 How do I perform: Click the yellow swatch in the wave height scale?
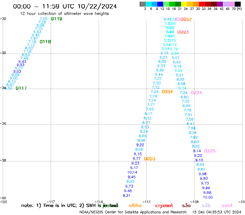[184, 4]
